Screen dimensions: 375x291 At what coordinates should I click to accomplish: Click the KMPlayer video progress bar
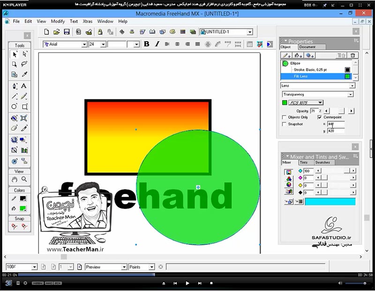pos(188,275)
